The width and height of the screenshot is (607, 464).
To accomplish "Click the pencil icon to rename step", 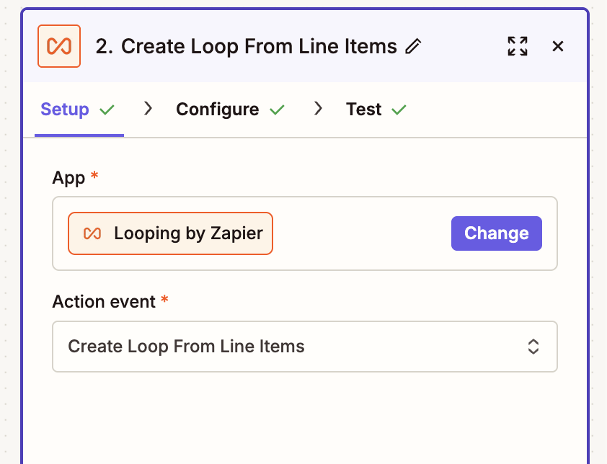I will [x=413, y=47].
